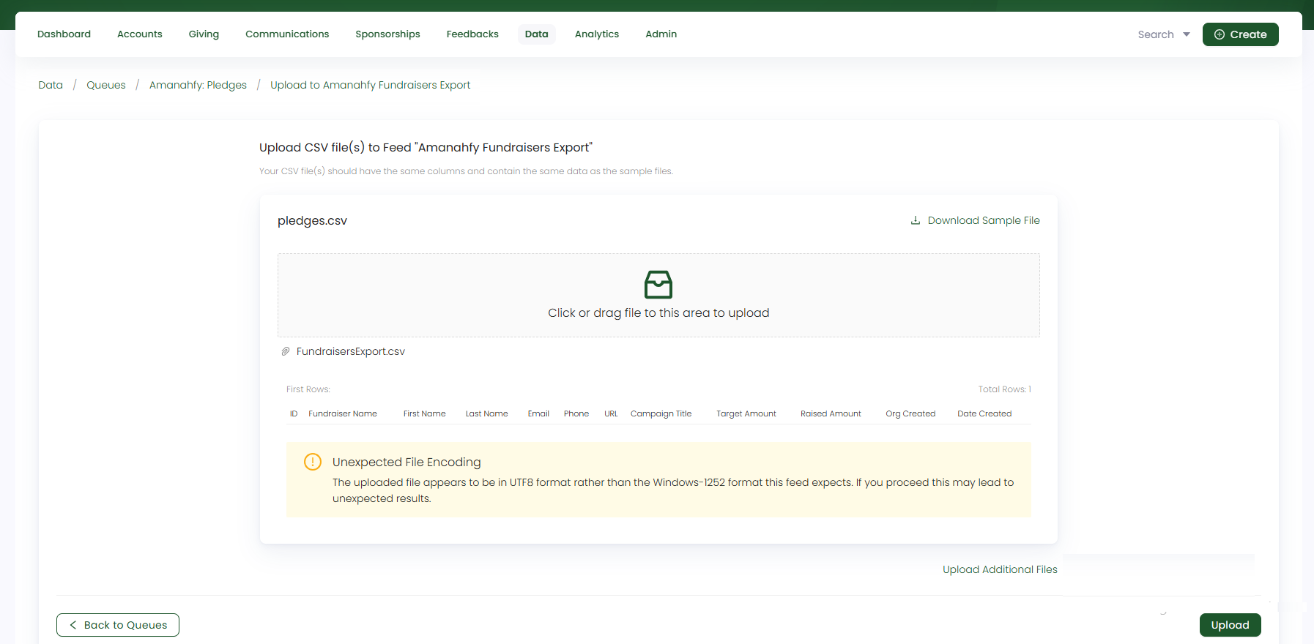Viewport: 1314px width, 644px height.
Task: Click the pledges.csv file heading
Action: (312, 221)
